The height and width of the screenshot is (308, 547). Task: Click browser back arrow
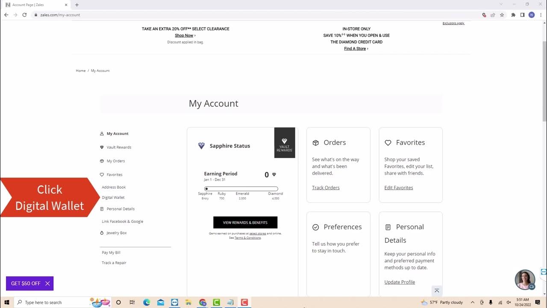[x=6, y=15]
